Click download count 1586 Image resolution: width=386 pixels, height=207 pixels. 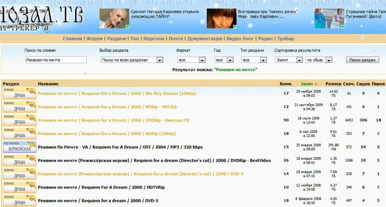pos(349,161)
